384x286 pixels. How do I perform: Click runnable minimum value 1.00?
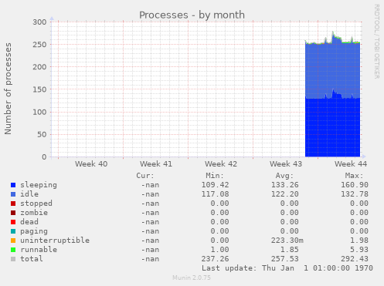click(x=219, y=250)
